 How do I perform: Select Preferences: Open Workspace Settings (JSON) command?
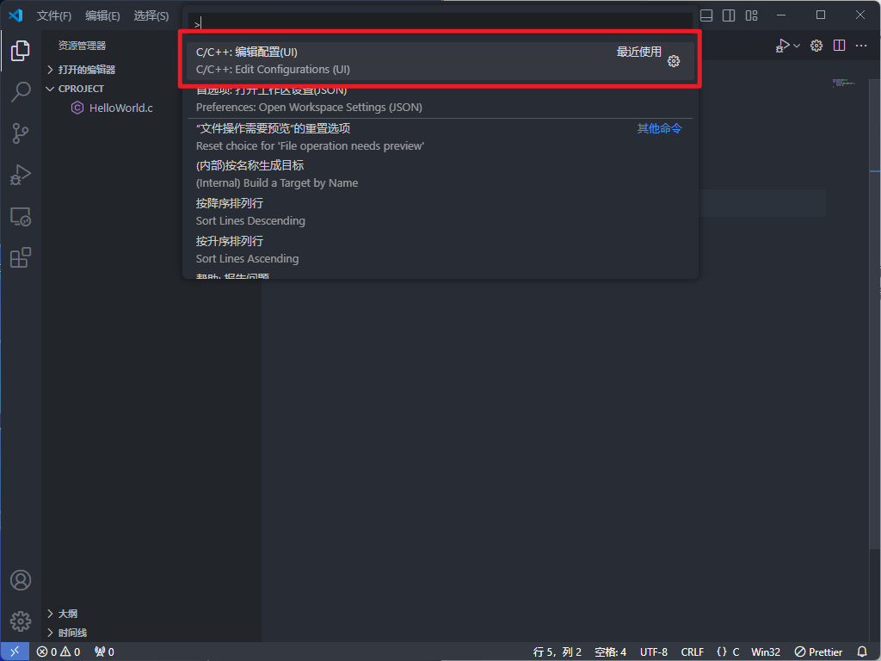(440, 98)
